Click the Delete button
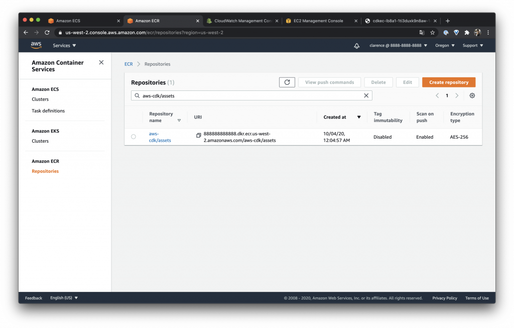The width and height of the screenshot is (514, 328). point(378,82)
